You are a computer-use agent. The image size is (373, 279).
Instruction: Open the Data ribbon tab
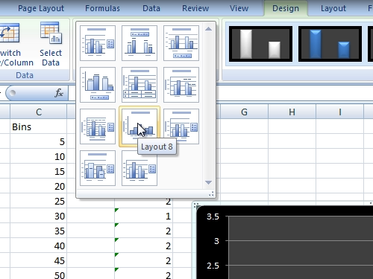point(151,8)
